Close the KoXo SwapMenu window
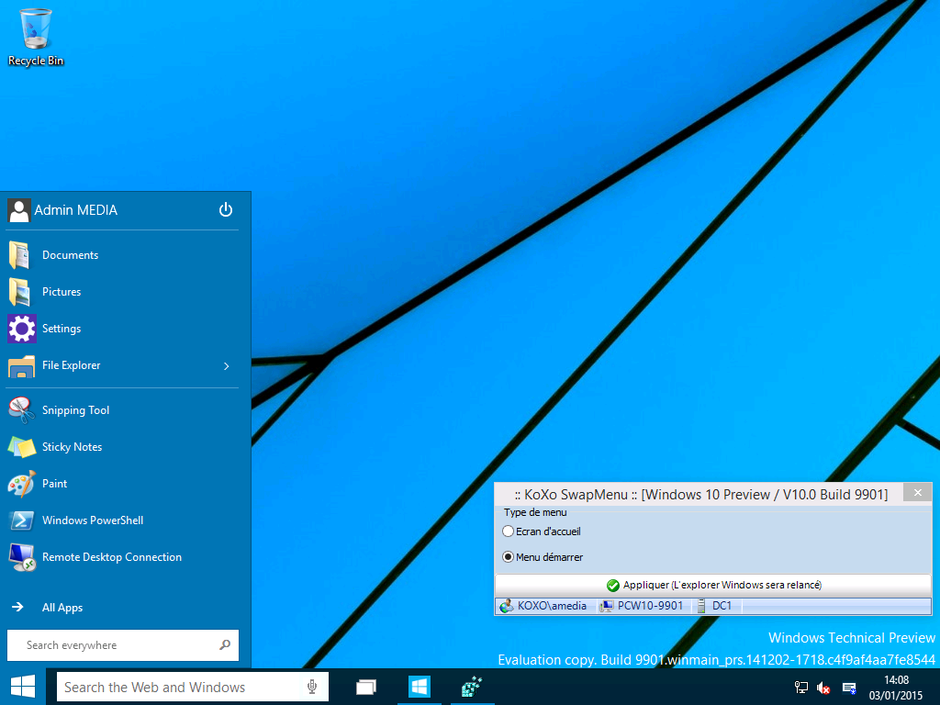Viewport: 940px width, 705px height. 918,493
